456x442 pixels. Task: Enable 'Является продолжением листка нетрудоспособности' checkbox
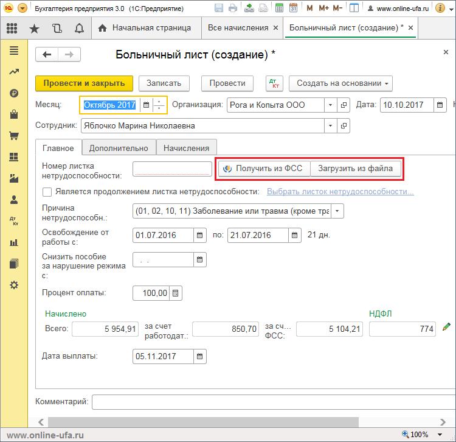47,192
